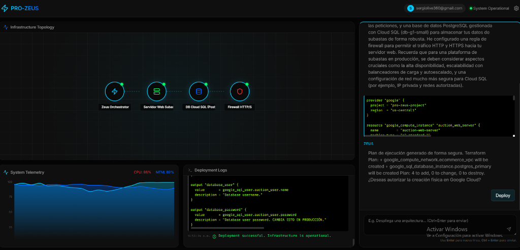Click the output "database_password" log line
The width and height of the screenshot is (520, 250).
218,209
